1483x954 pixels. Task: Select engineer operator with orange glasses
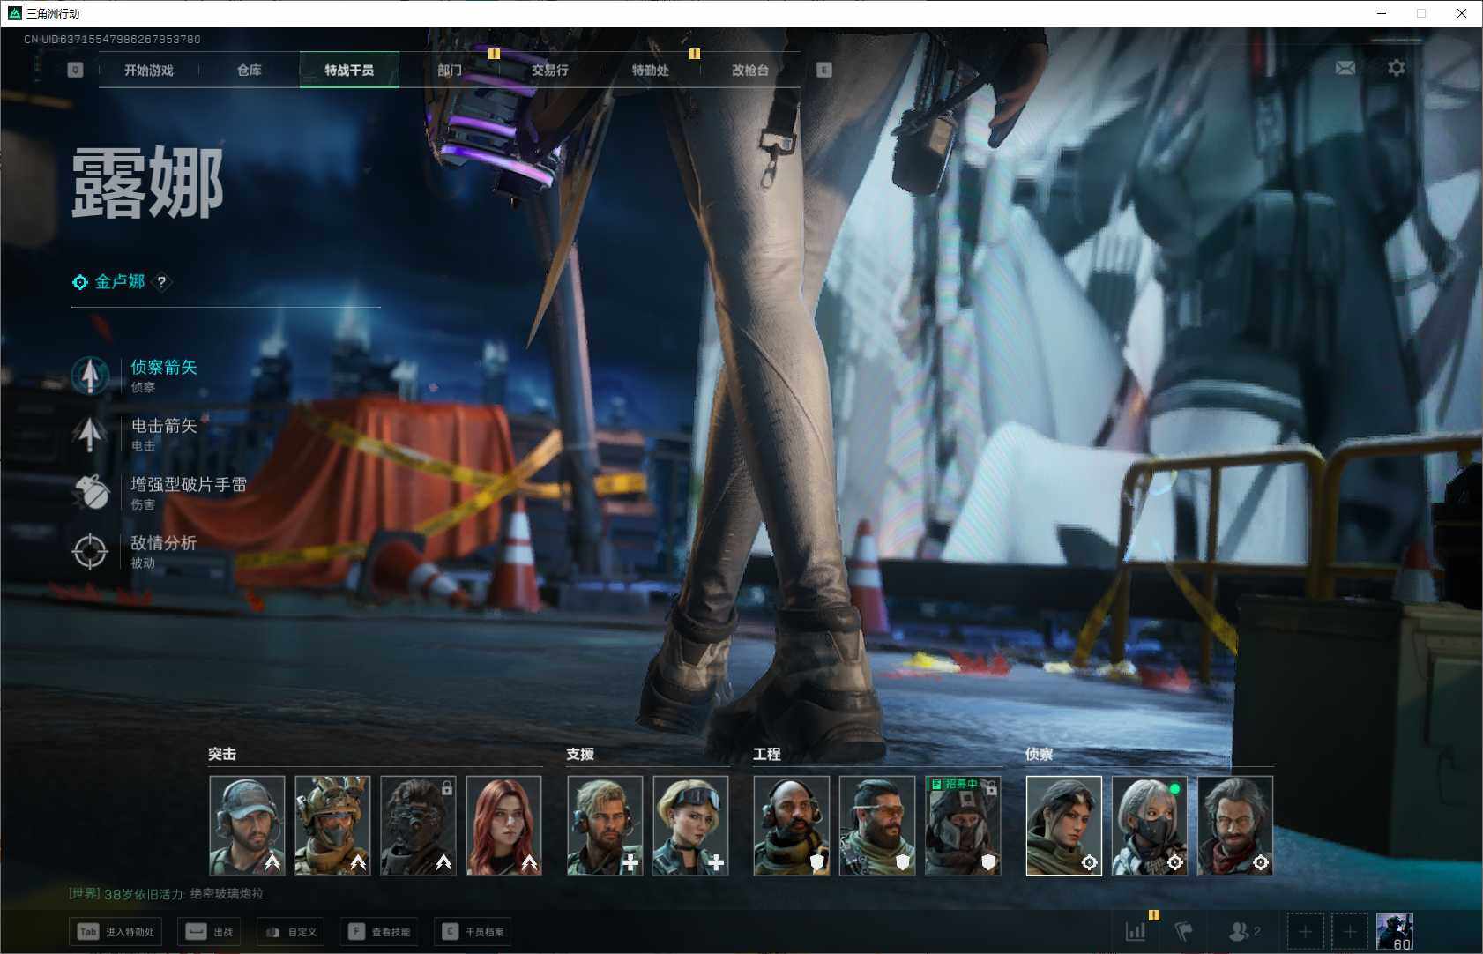[x=877, y=825]
